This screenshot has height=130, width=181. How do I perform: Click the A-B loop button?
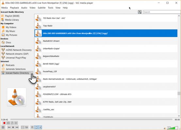pyautogui.click(x=12, y=123)
